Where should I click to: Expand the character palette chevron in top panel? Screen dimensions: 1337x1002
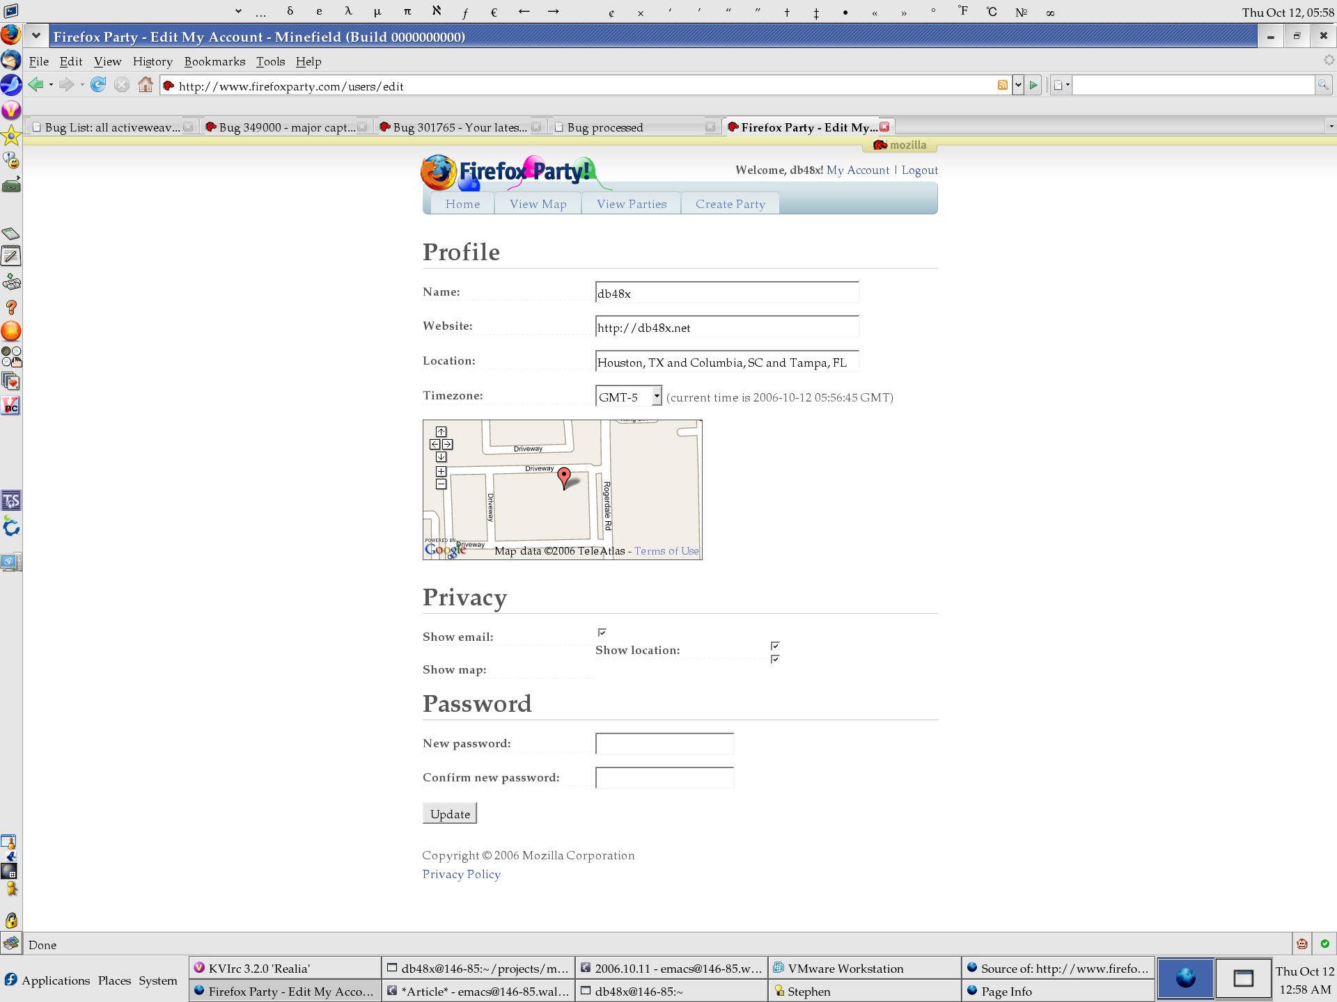tap(238, 11)
